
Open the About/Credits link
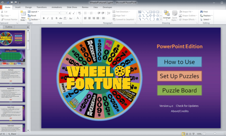point(180,111)
